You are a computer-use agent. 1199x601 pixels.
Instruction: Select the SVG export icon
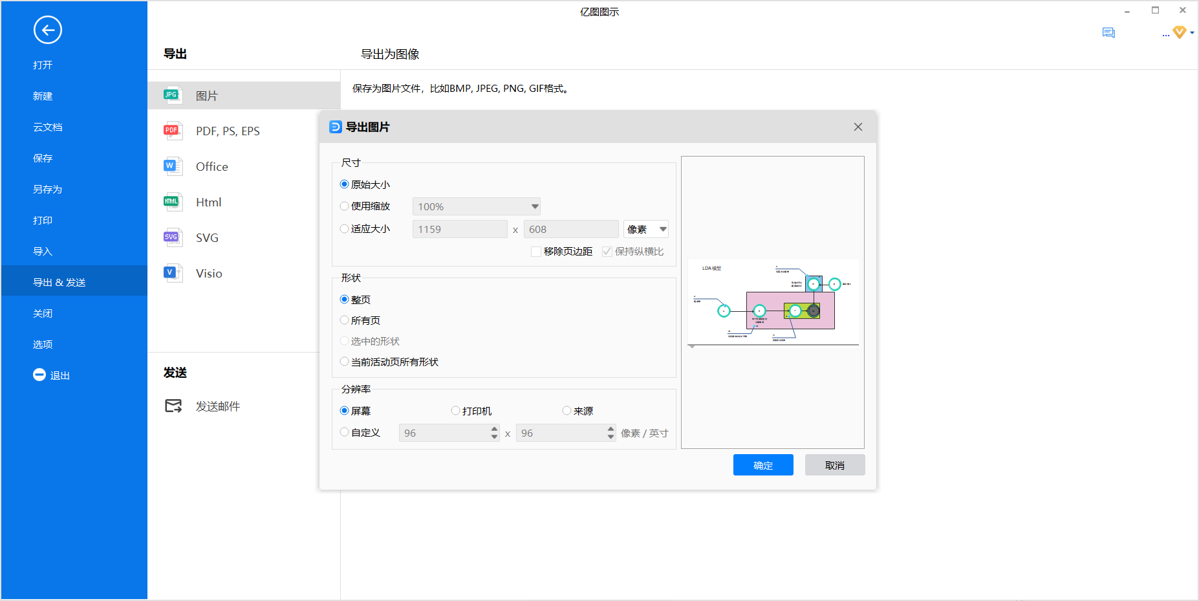tap(171, 237)
